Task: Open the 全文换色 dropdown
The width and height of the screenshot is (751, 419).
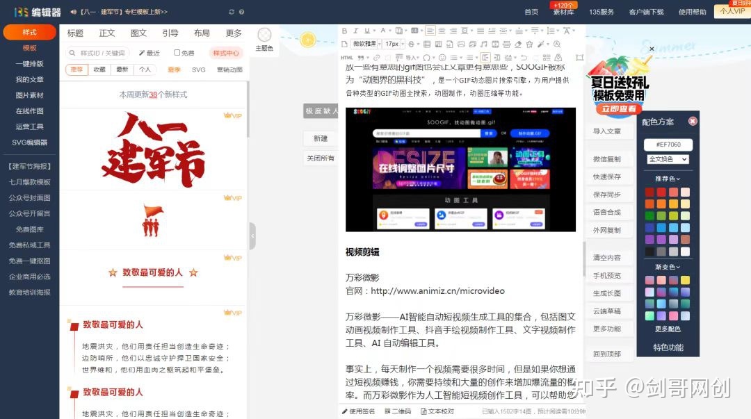Action: (668, 159)
